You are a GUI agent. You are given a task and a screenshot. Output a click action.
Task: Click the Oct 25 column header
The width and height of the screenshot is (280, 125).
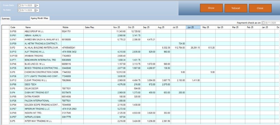tap(134, 27)
